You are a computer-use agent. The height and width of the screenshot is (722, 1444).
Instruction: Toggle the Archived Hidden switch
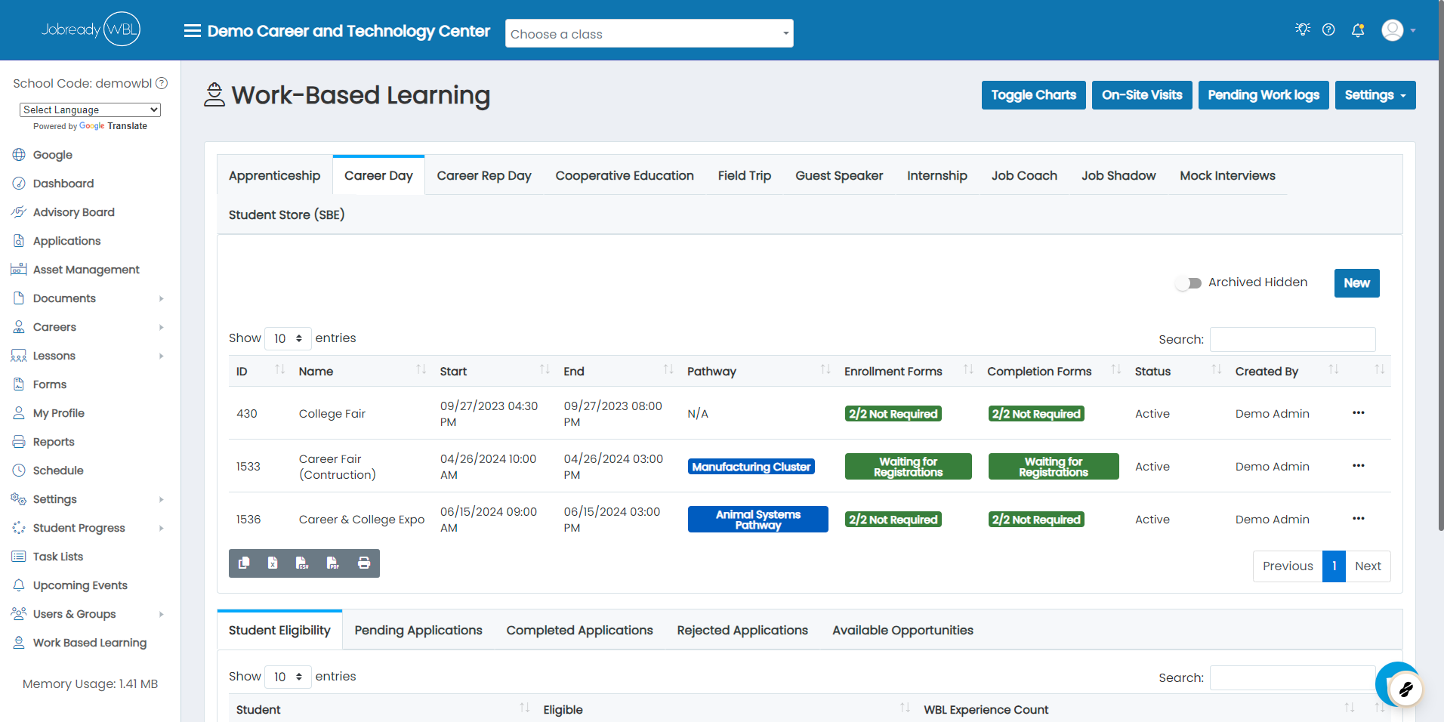coord(1188,283)
